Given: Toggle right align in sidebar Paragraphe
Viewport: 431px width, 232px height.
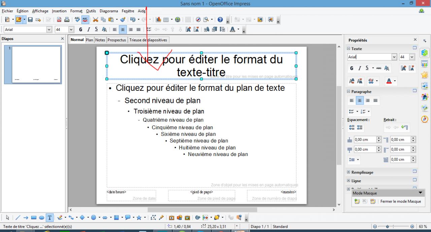Looking at the screenshot, I should [x=367, y=101].
